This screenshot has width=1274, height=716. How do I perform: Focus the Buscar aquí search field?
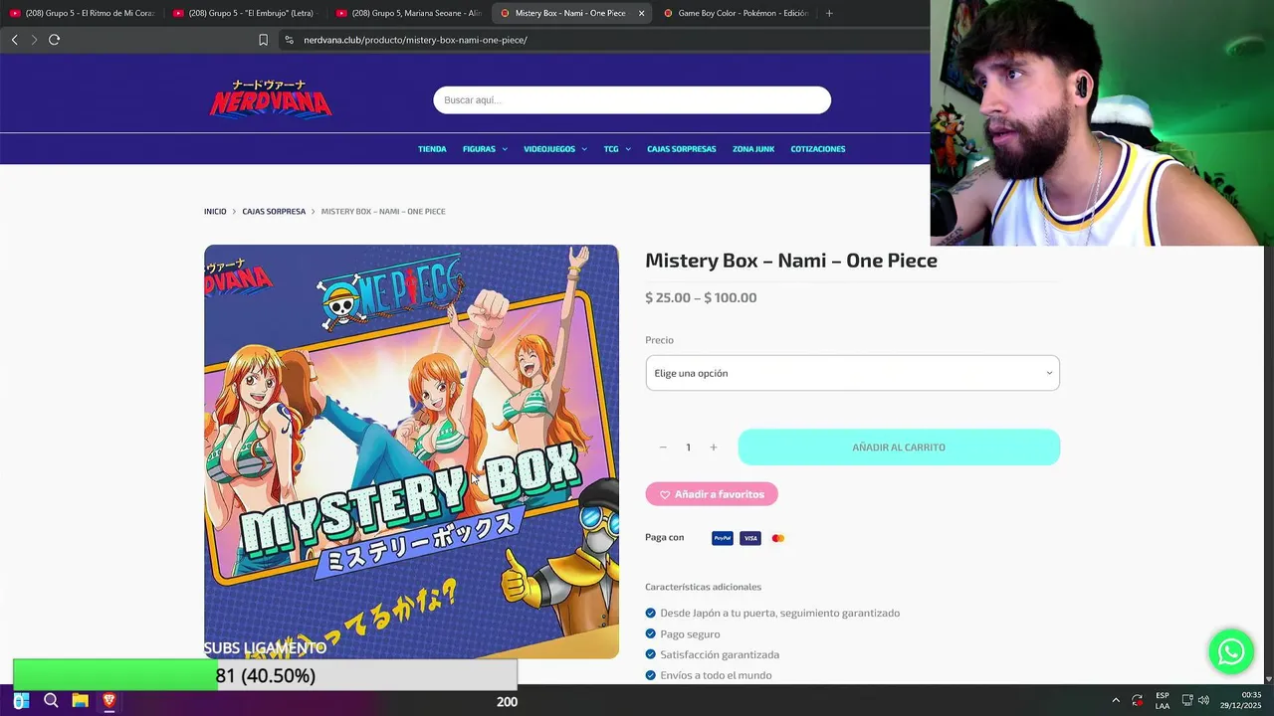[632, 99]
